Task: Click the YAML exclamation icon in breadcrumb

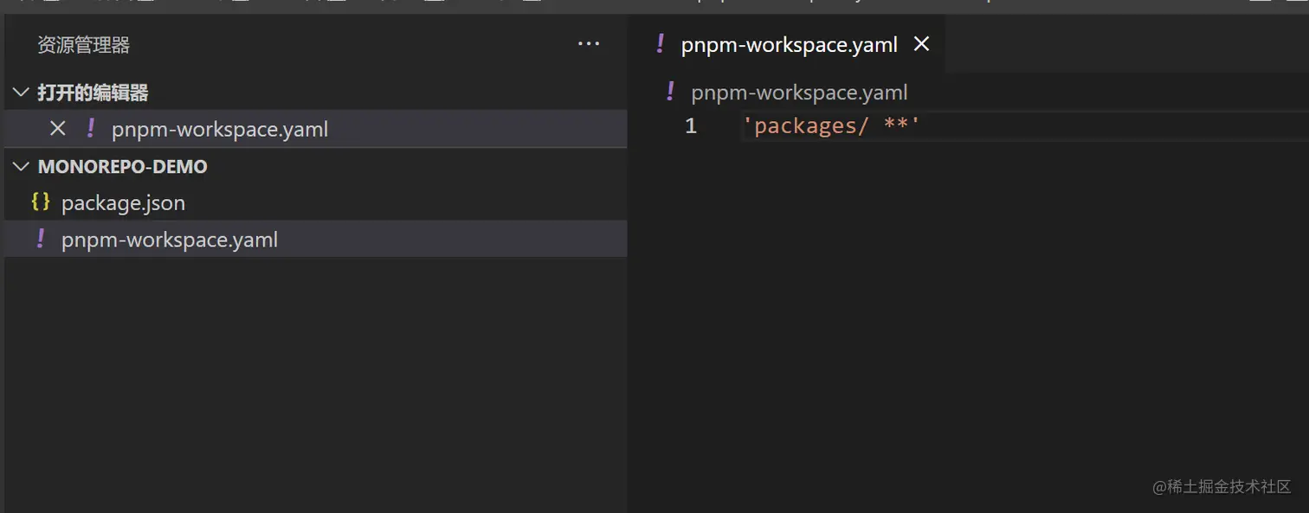Action: click(669, 91)
